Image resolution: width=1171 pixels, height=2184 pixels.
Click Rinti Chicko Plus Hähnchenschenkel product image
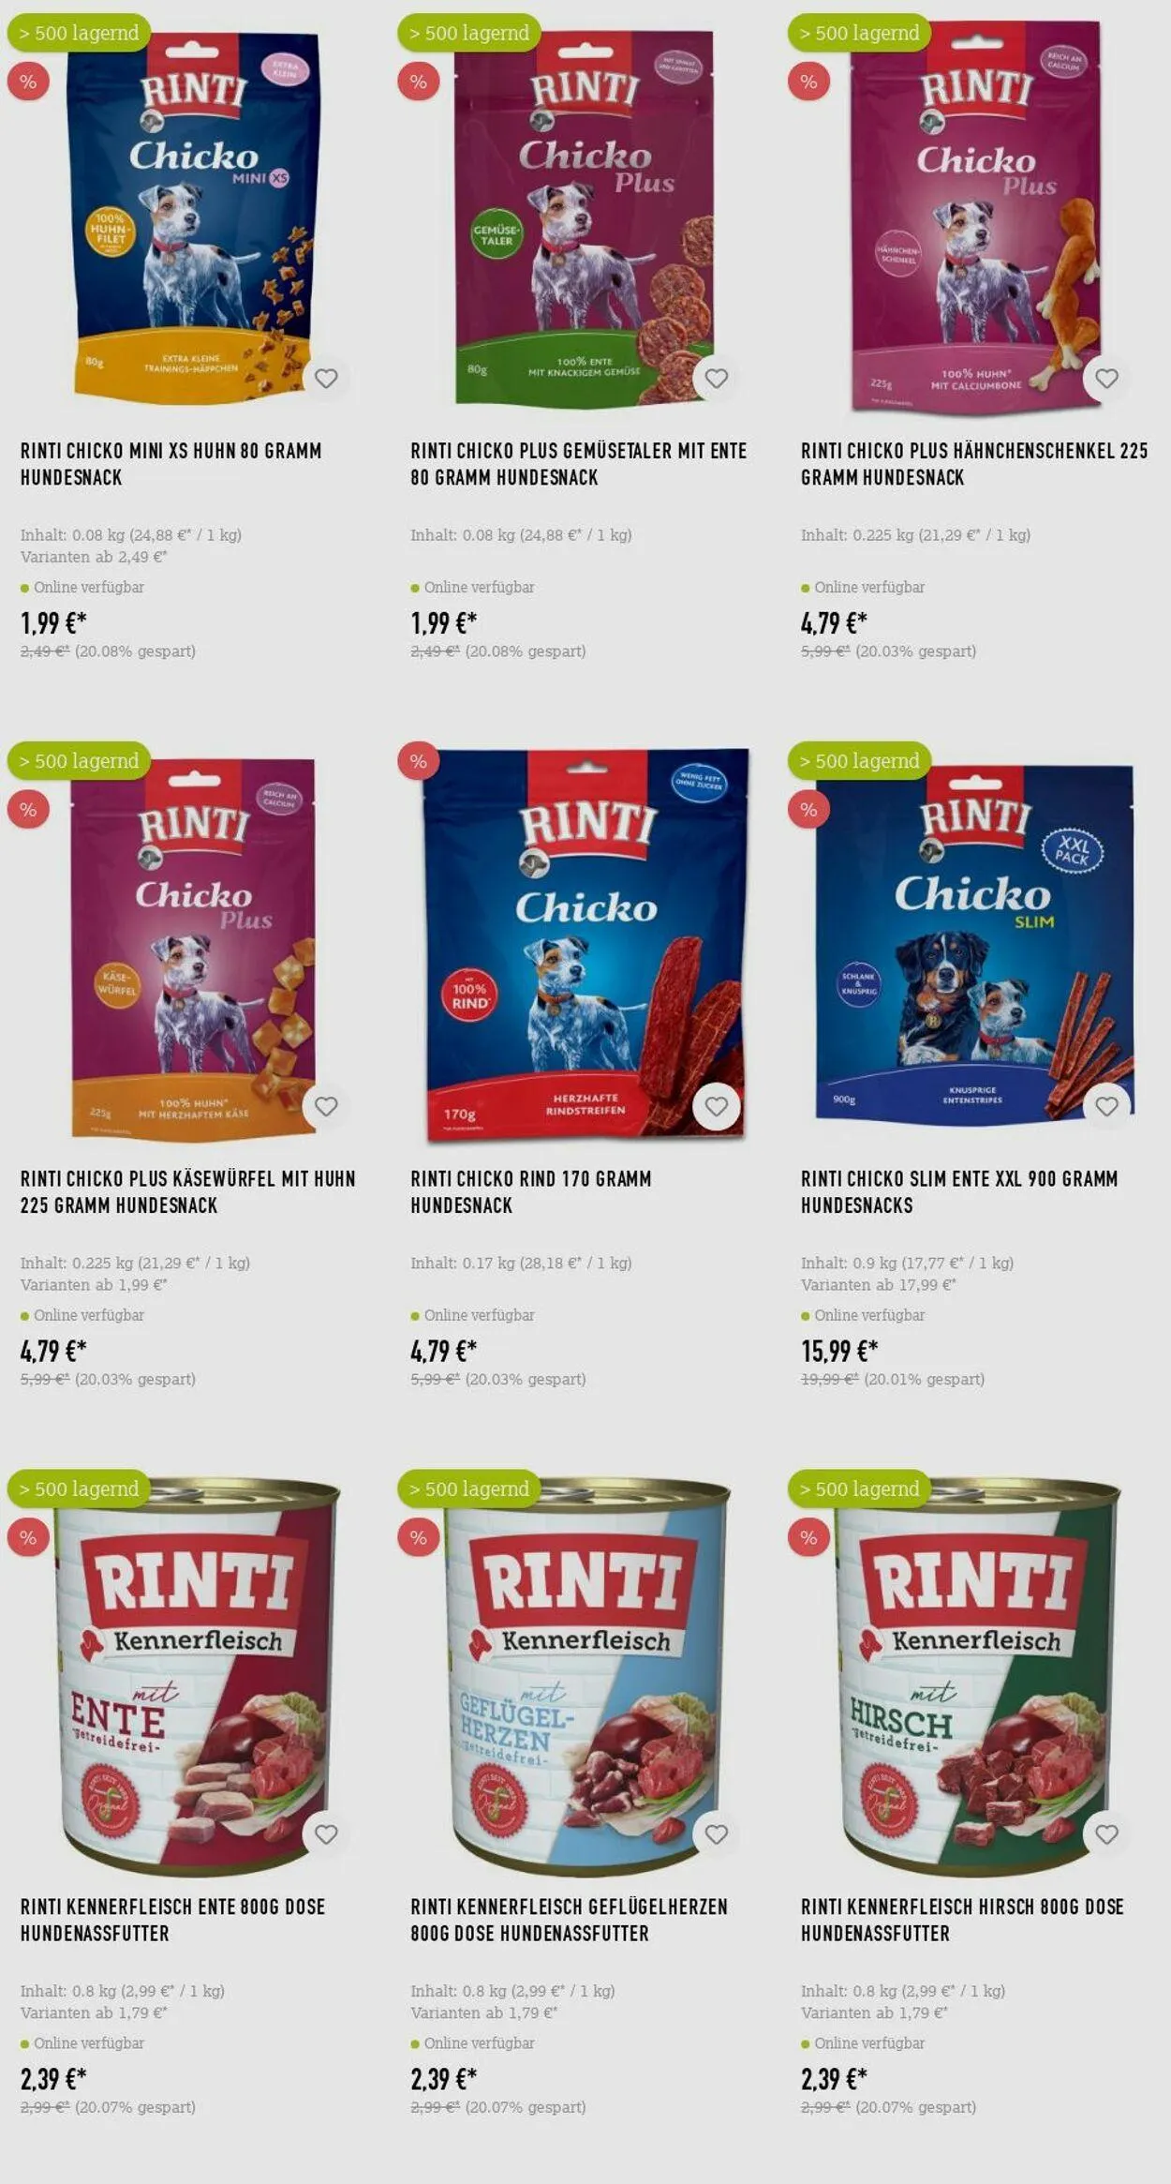pyautogui.click(x=975, y=216)
